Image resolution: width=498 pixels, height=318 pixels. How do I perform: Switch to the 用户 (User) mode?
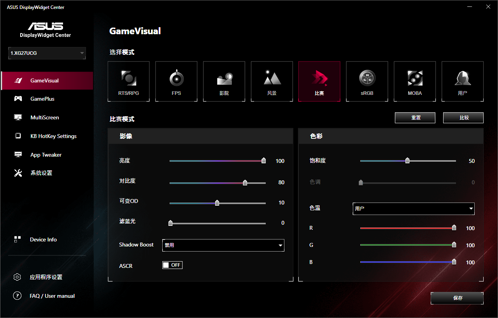[x=462, y=81]
